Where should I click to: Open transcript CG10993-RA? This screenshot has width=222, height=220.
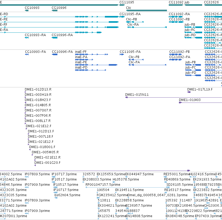point(27,38)
